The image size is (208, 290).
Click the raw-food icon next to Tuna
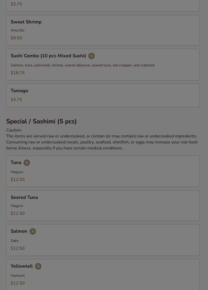(27, 163)
